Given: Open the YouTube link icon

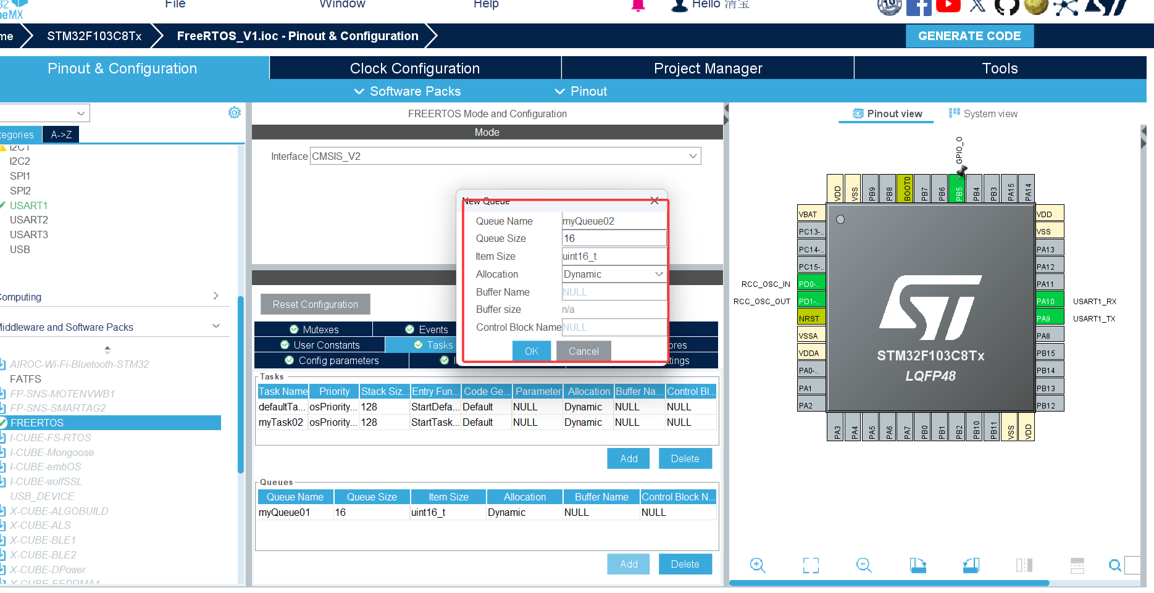Looking at the screenshot, I should (x=948, y=6).
